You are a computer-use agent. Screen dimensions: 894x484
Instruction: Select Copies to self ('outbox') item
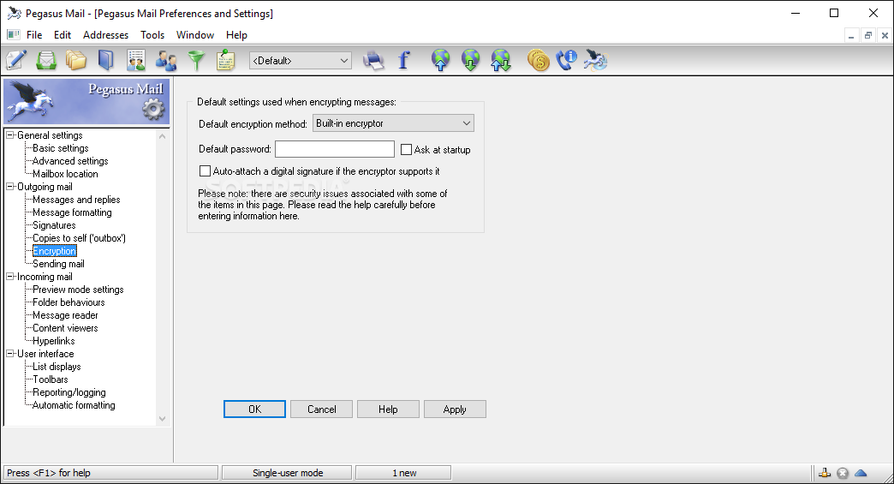[x=80, y=238]
